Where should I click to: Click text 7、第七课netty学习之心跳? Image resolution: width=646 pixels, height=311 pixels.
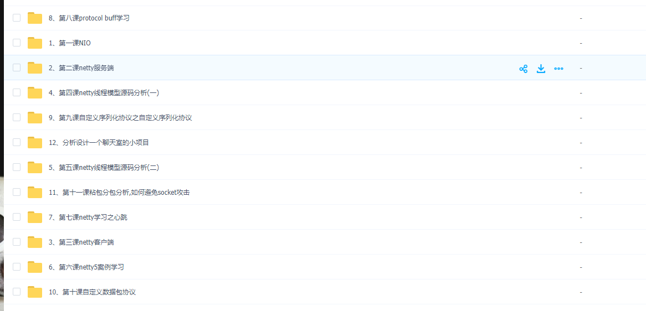(x=88, y=217)
